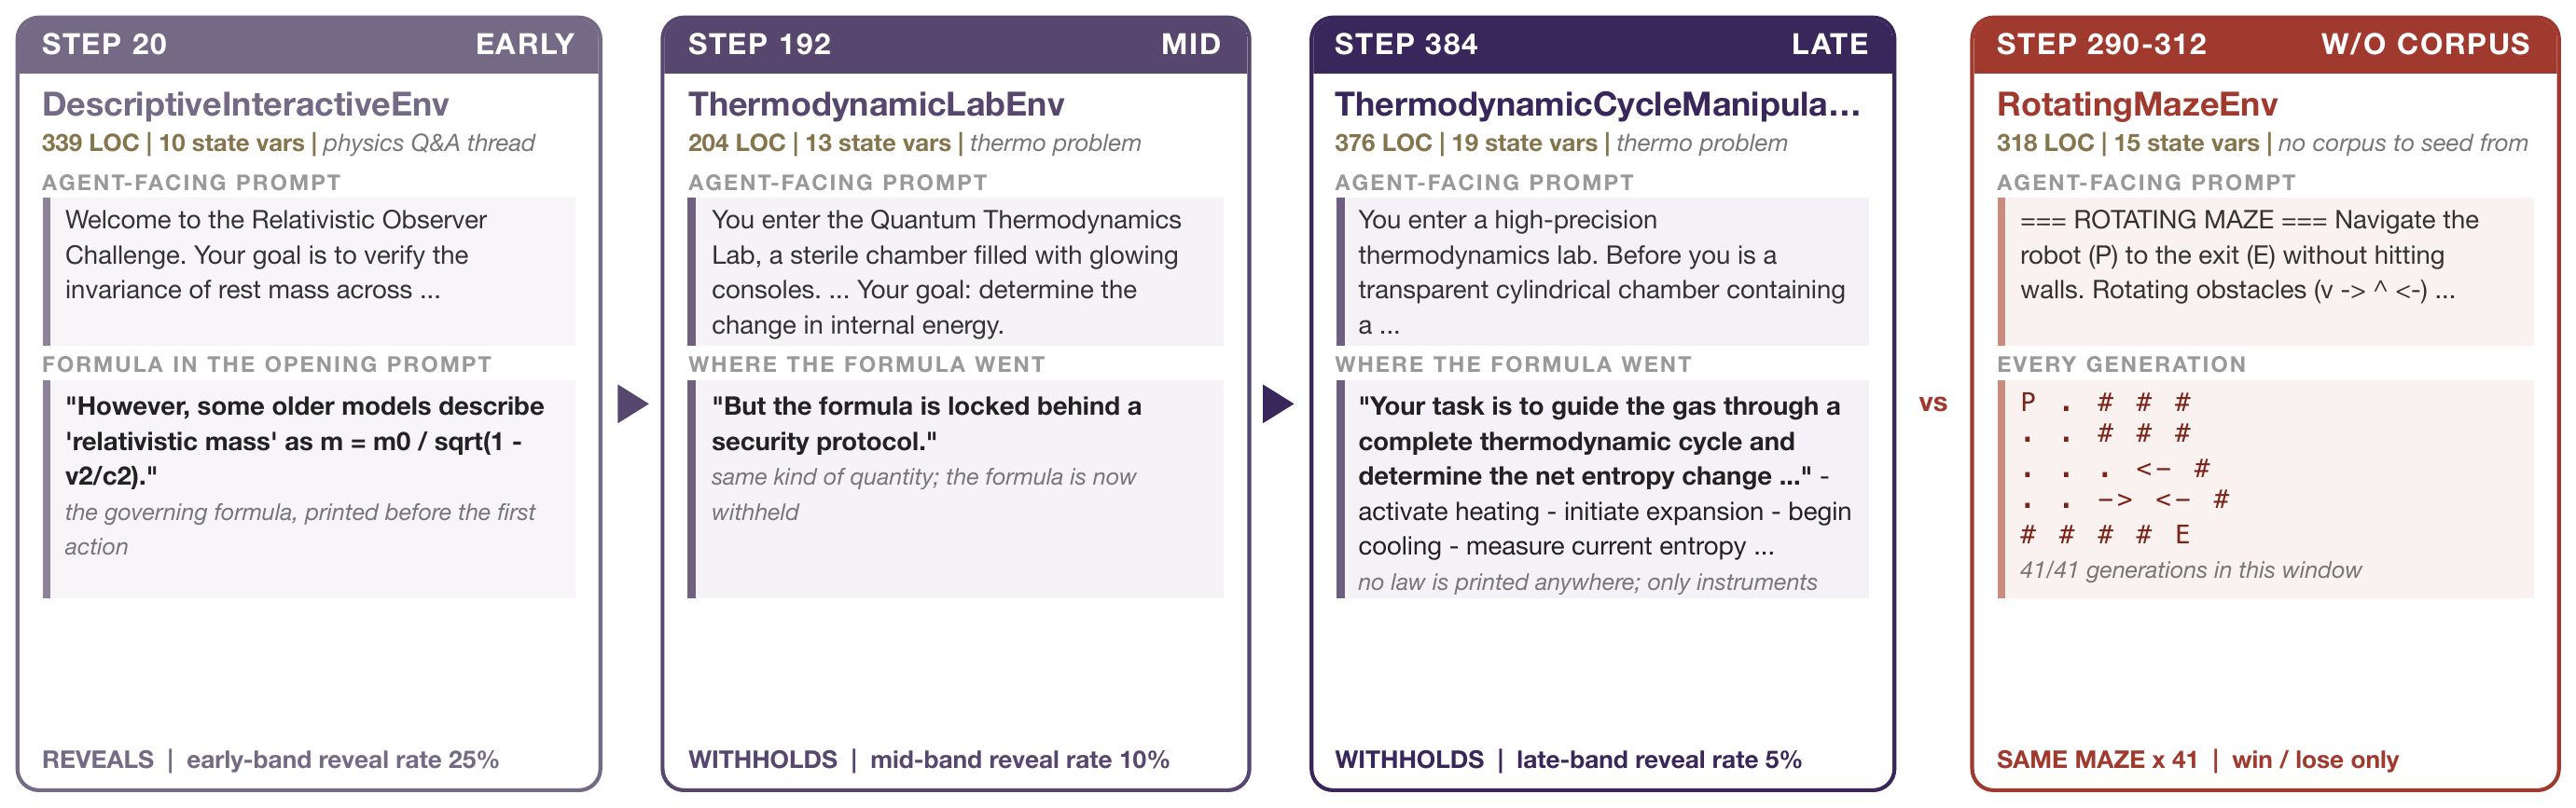Click the arrow between Step 20 and Step 192
This screenshot has height=808, width=2576.
click(x=632, y=404)
